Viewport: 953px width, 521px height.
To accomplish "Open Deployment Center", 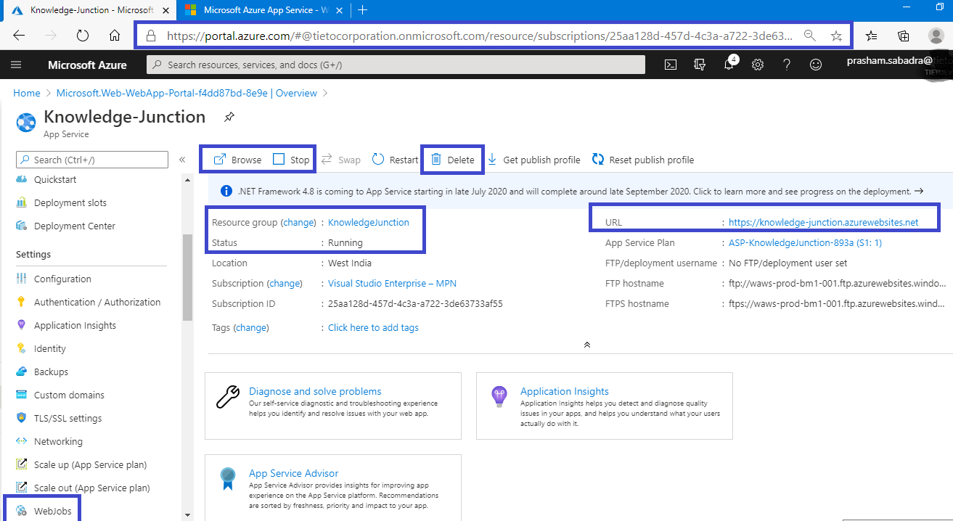I will tap(75, 226).
